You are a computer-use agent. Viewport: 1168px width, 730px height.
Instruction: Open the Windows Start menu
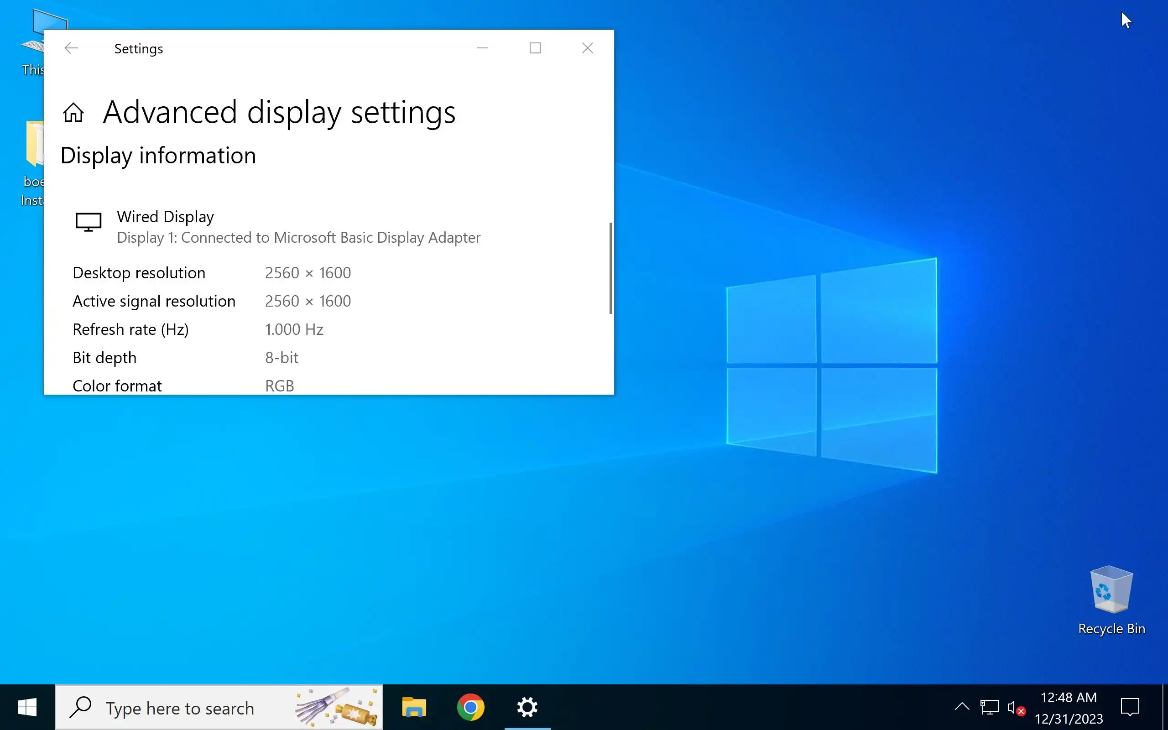coord(27,708)
